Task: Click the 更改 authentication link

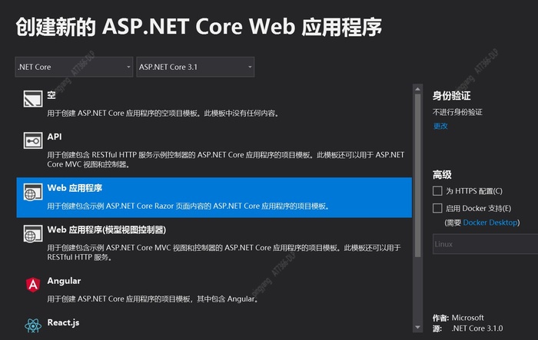Action: click(x=440, y=126)
